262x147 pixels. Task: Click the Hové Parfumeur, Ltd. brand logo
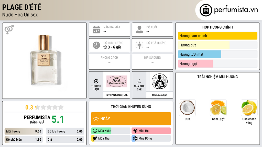click(x=116, y=81)
